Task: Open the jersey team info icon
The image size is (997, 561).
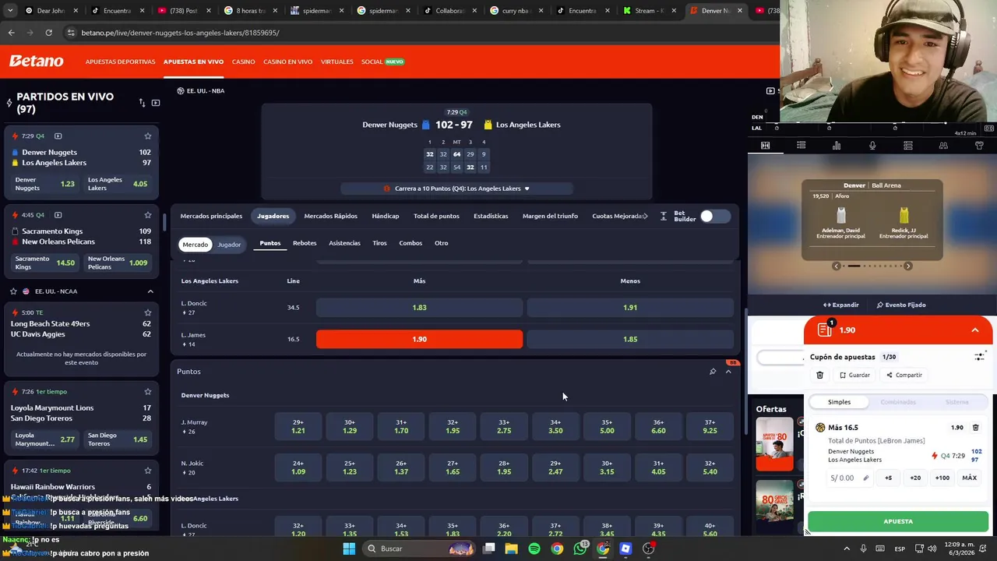Action: (x=979, y=146)
